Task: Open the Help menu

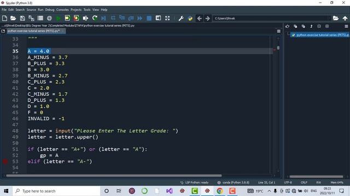Action: click(x=104, y=10)
